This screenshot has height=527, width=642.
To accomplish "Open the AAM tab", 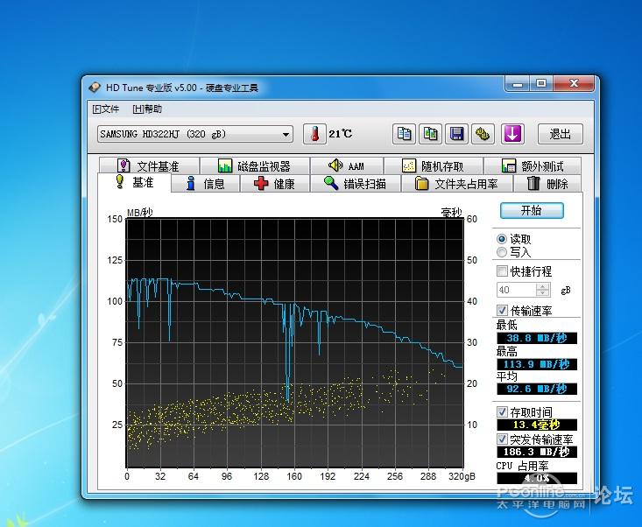I will [347, 166].
